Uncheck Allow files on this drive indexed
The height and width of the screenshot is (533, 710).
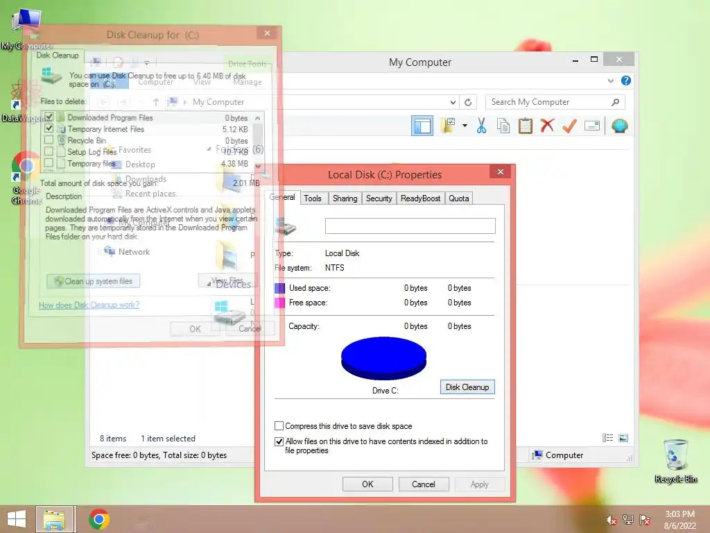[x=279, y=441]
